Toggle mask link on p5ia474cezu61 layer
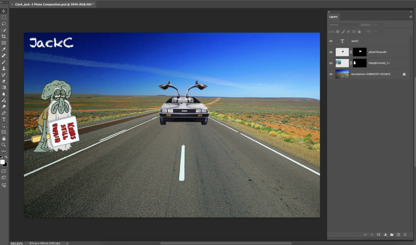The image size is (416, 245). 351,52
